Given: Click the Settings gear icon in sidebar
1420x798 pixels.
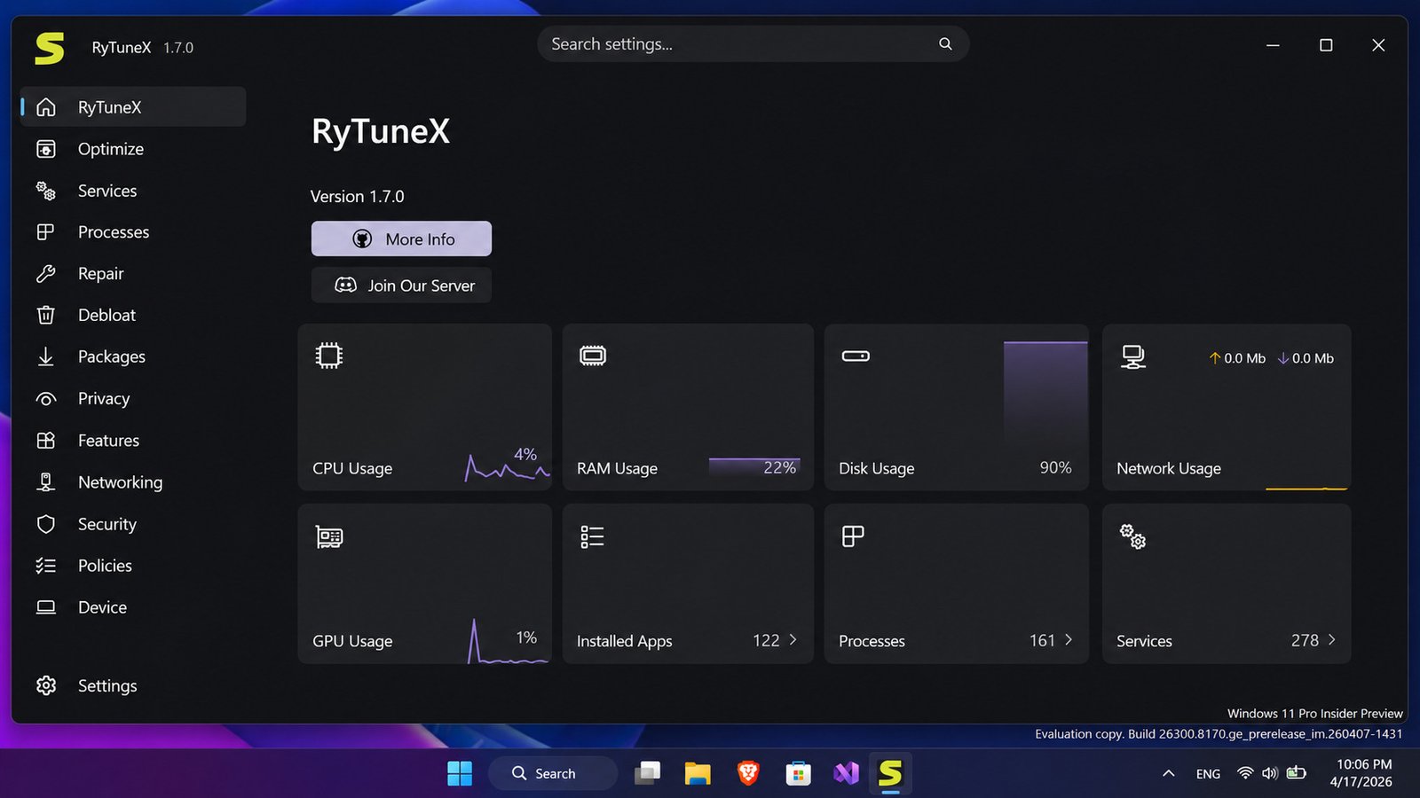Looking at the screenshot, I should pos(46,685).
